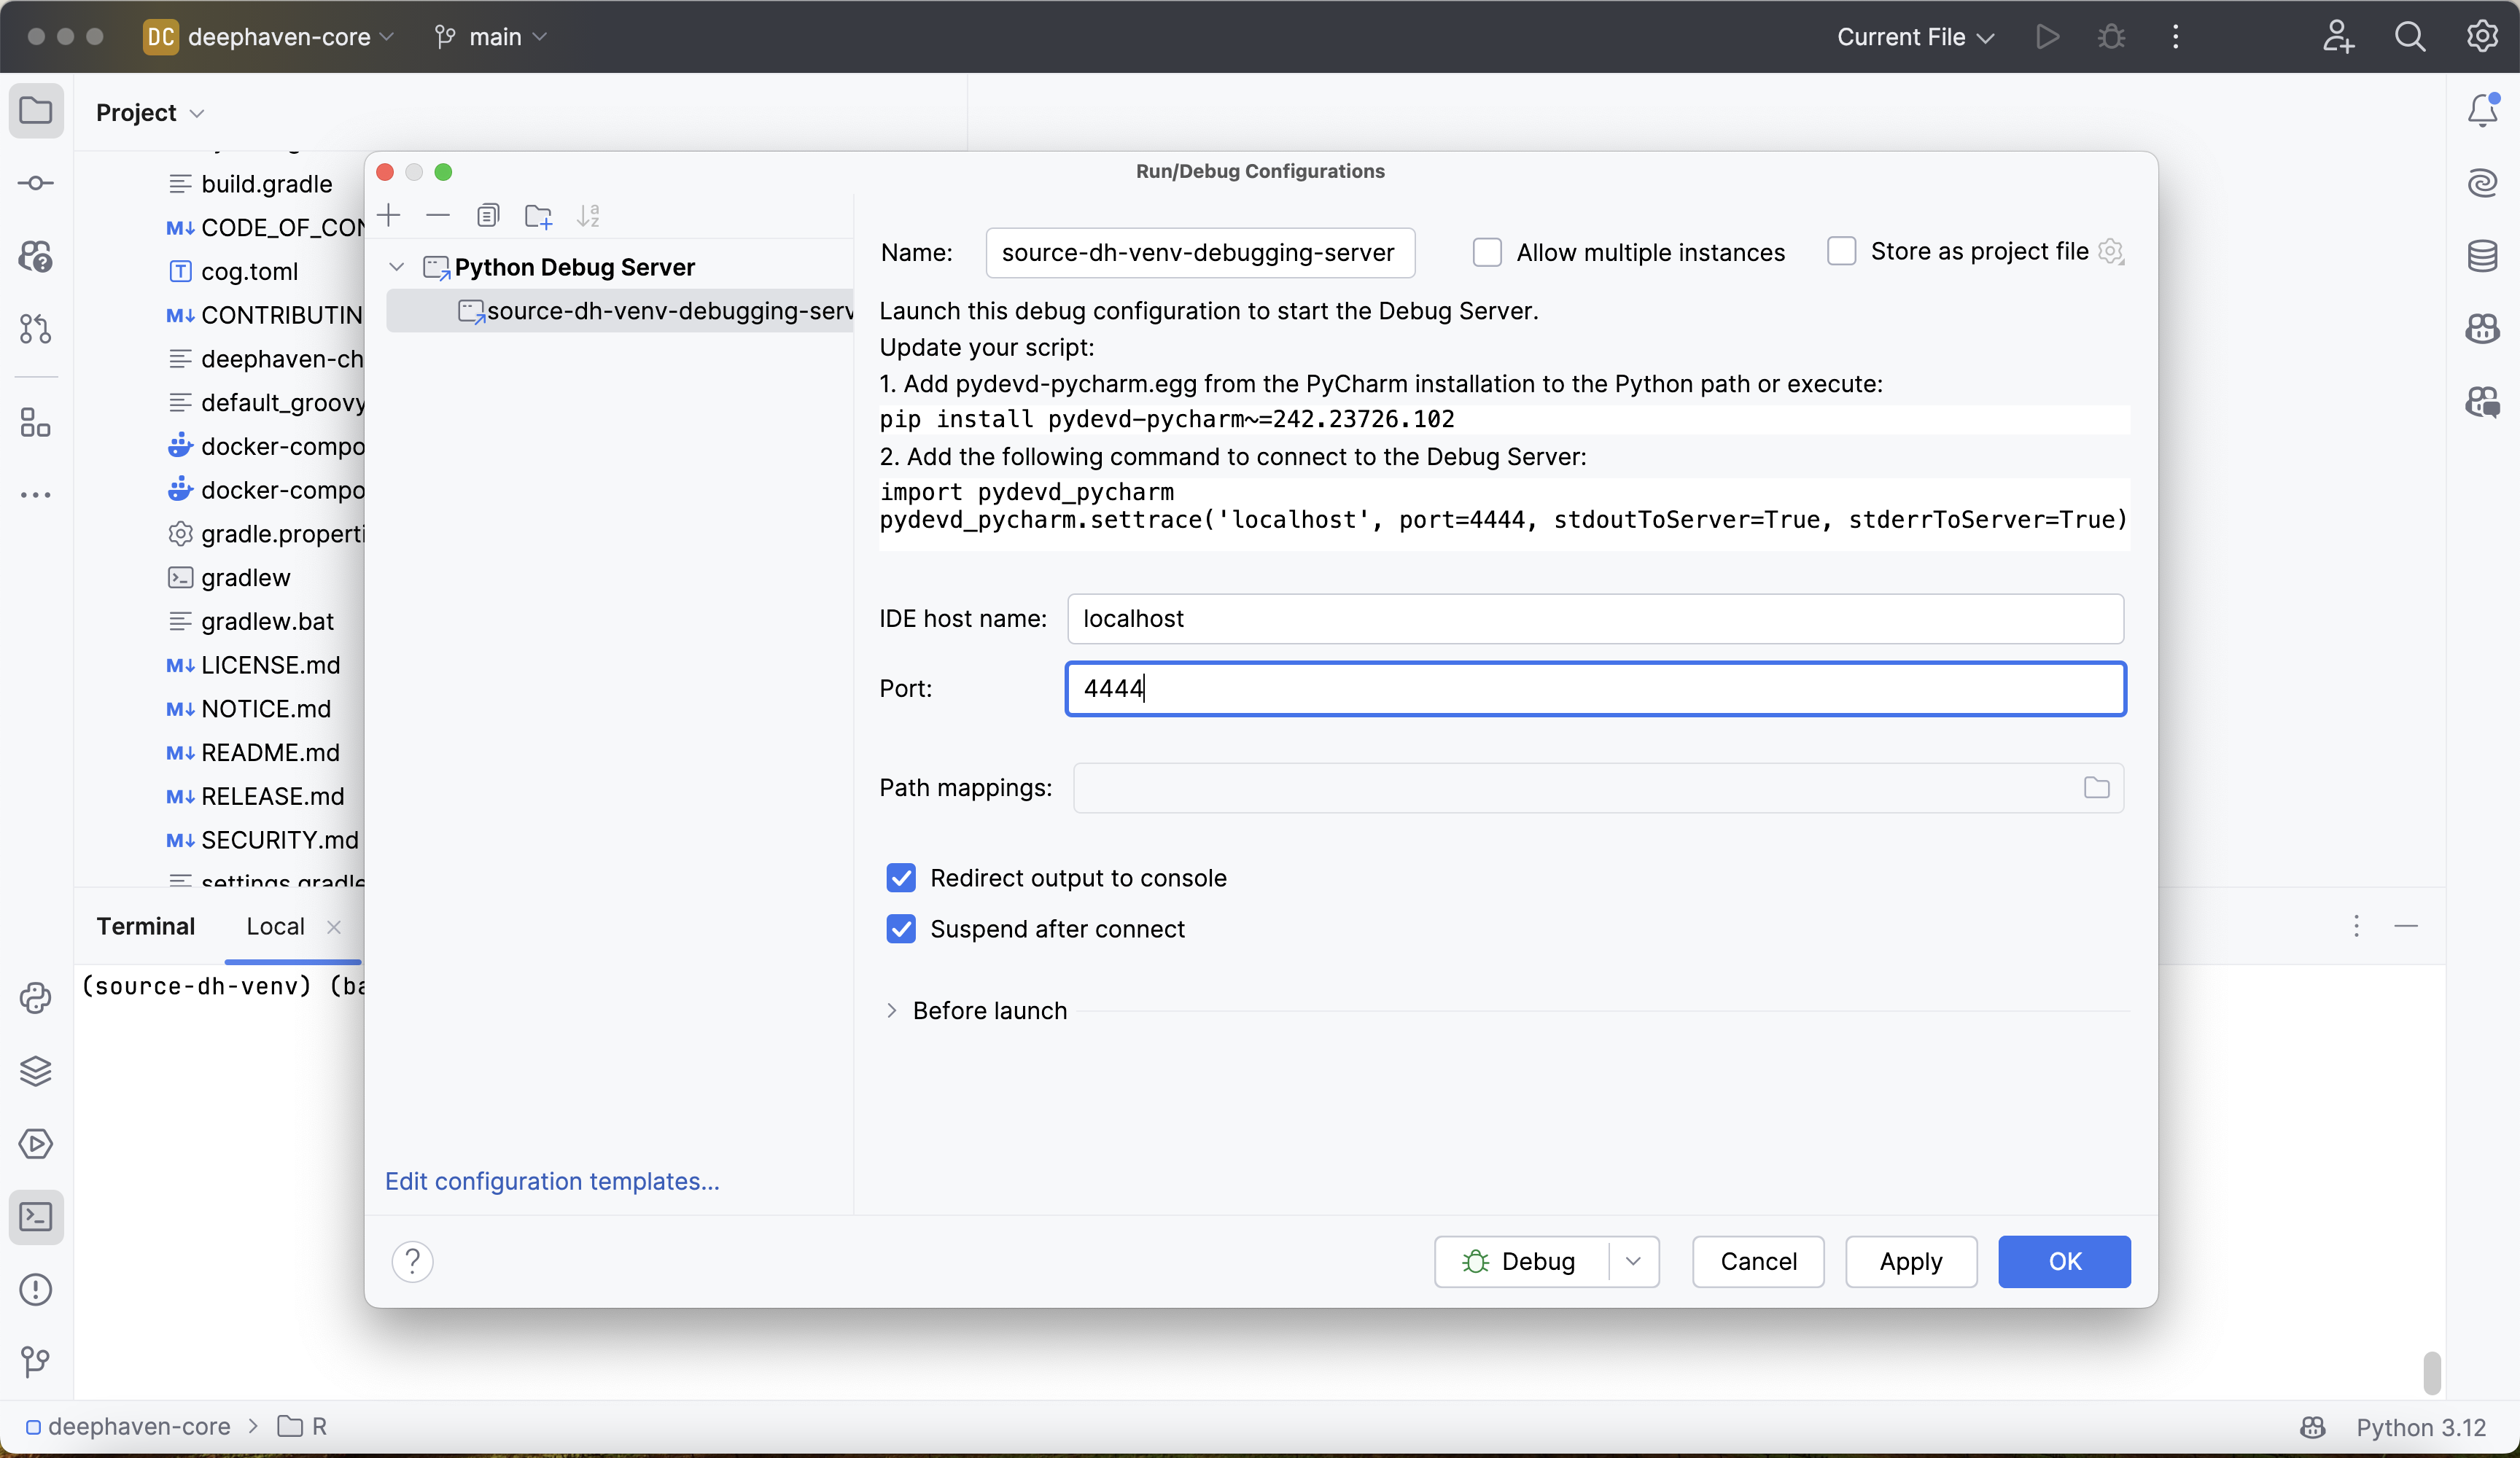The height and width of the screenshot is (1458, 2520).
Task: Click the Add New Configuration plus icon
Action: pos(389,215)
